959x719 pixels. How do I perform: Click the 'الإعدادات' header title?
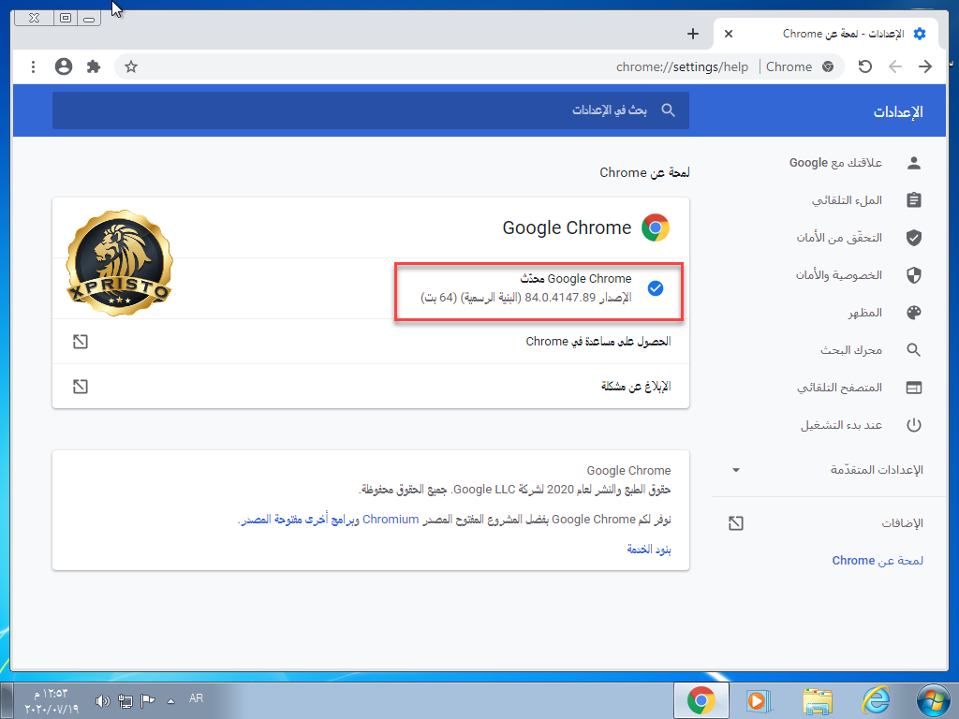898,112
